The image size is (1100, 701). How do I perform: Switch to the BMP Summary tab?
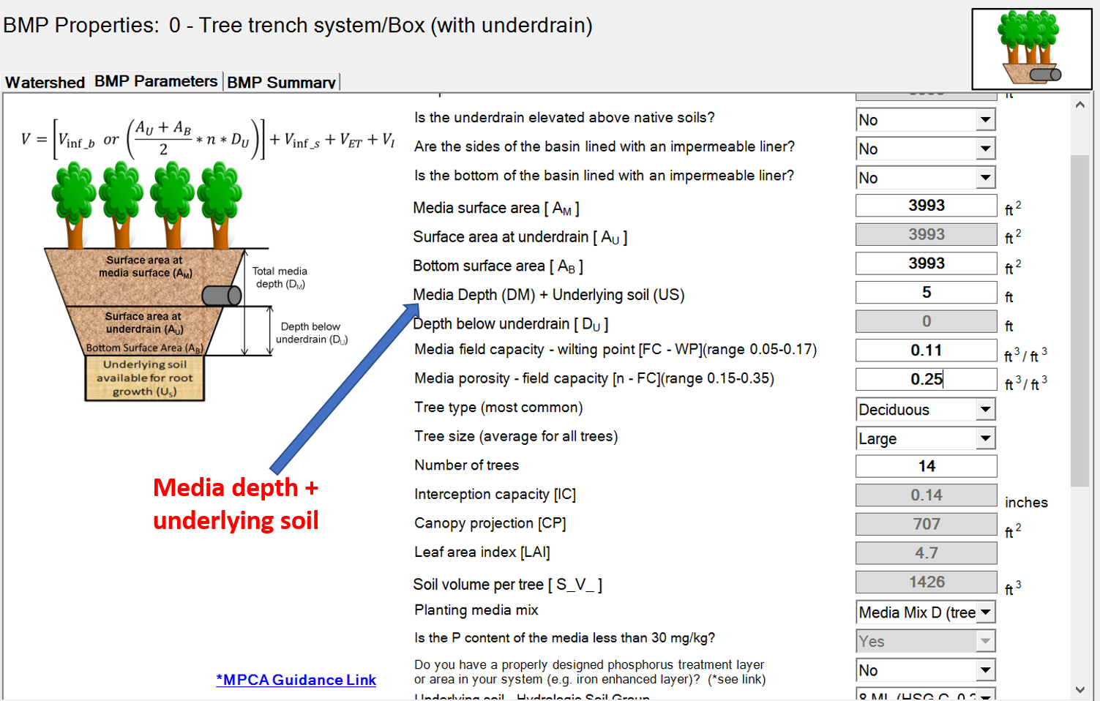[x=281, y=82]
